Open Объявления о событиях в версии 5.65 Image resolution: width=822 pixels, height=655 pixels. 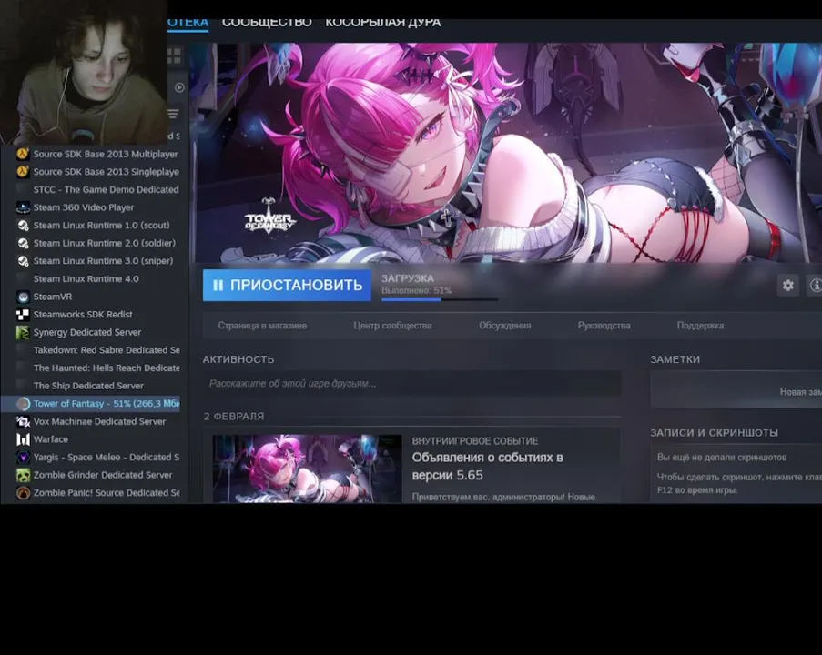coord(488,467)
